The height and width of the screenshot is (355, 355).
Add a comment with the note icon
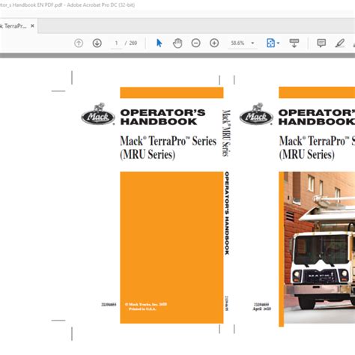click(321, 43)
